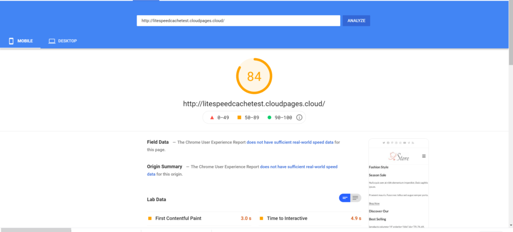Open the Origin Summary insufficient speed data link
Image resolution: width=513 pixels, height=232 pixels.
(x=298, y=167)
